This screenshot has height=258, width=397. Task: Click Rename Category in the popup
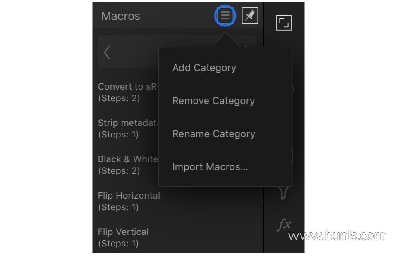213,134
